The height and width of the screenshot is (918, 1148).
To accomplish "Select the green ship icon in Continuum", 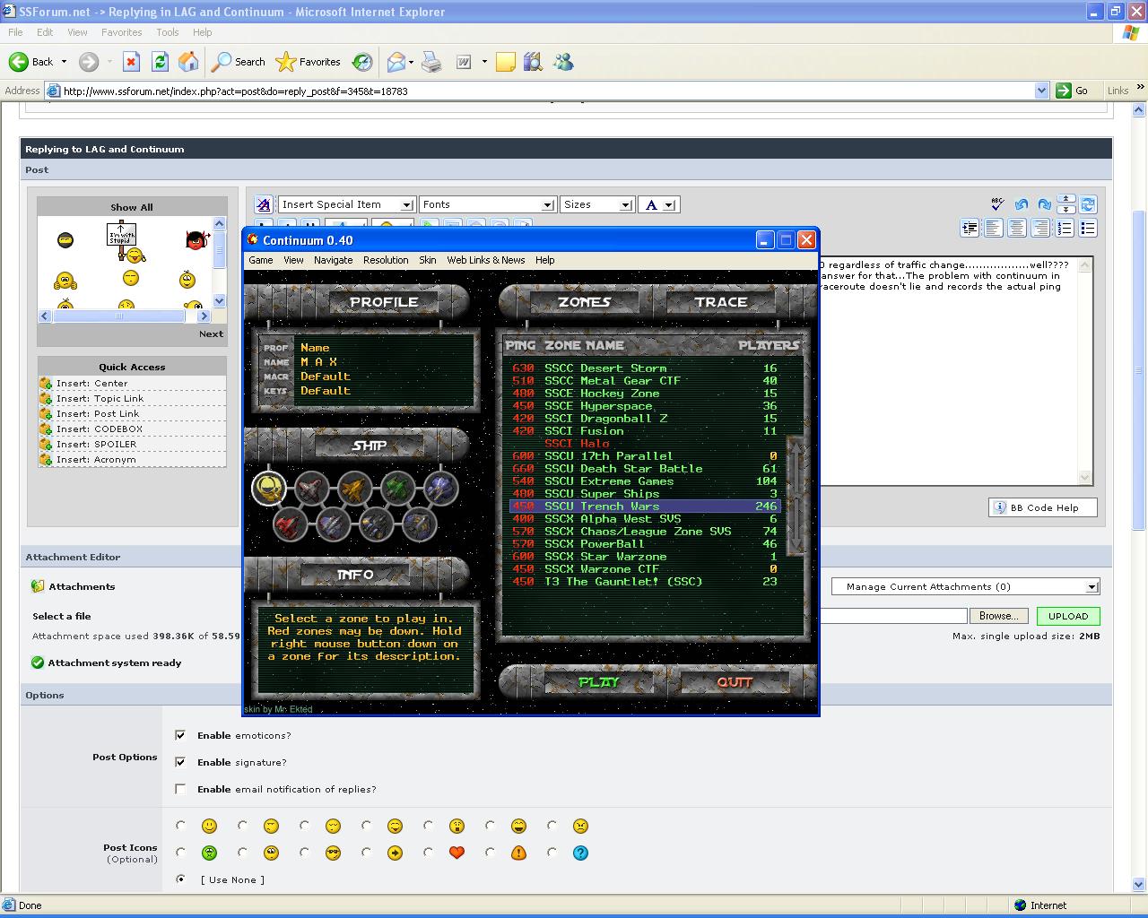I will pyautogui.click(x=397, y=489).
